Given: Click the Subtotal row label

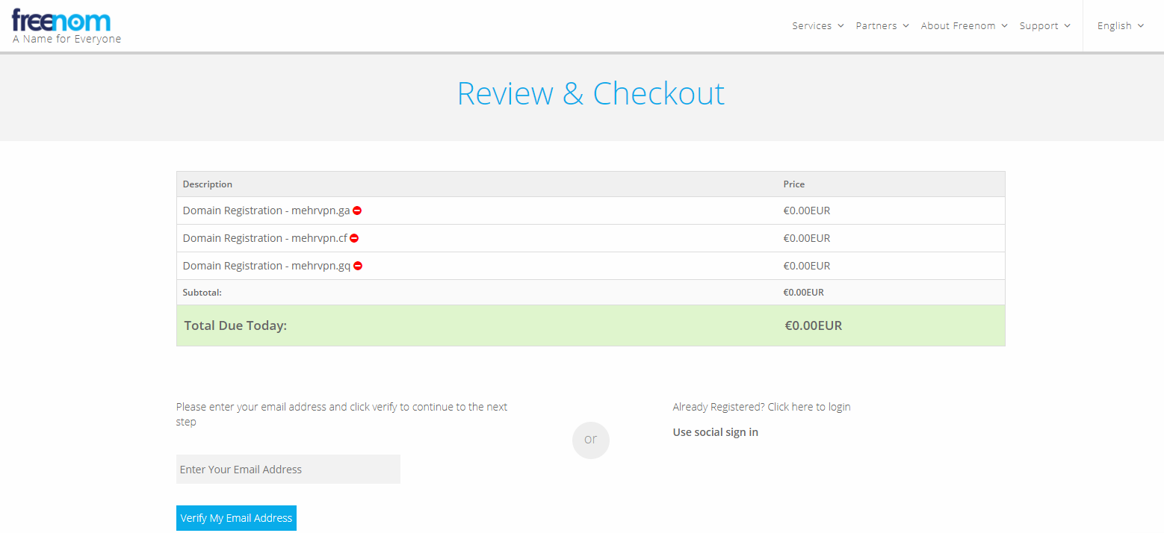Looking at the screenshot, I should coord(202,293).
